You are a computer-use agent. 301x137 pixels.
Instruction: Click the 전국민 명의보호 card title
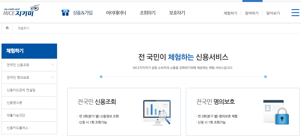coord(216,102)
